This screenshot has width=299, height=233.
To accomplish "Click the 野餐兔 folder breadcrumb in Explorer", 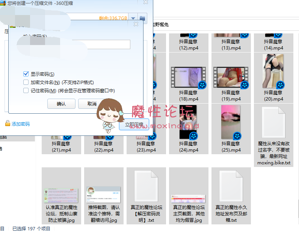I will (x=161, y=25).
